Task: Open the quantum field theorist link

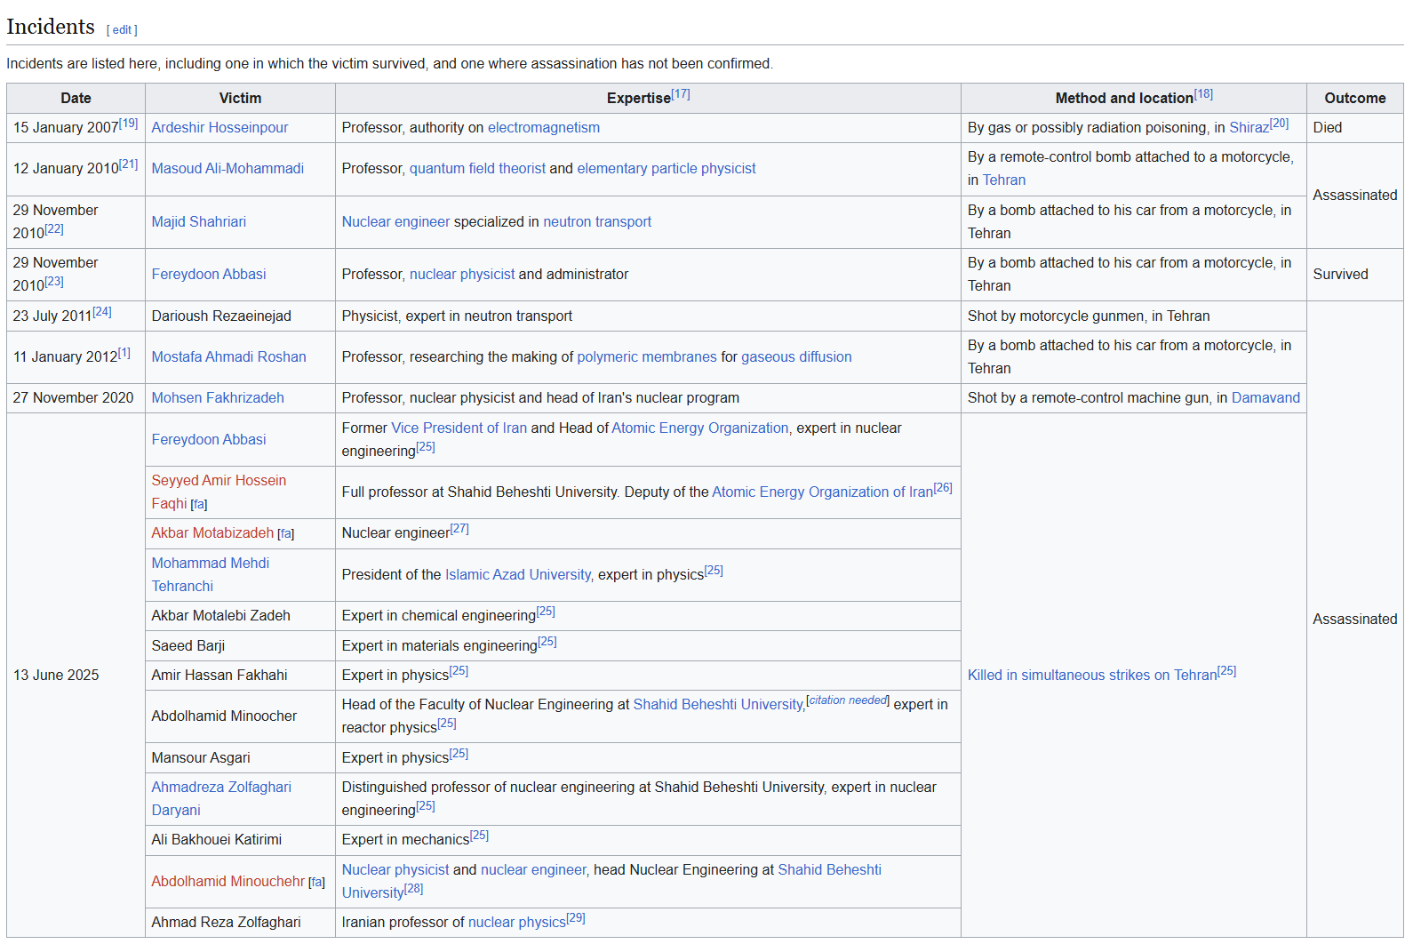Action: [x=477, y=169]
